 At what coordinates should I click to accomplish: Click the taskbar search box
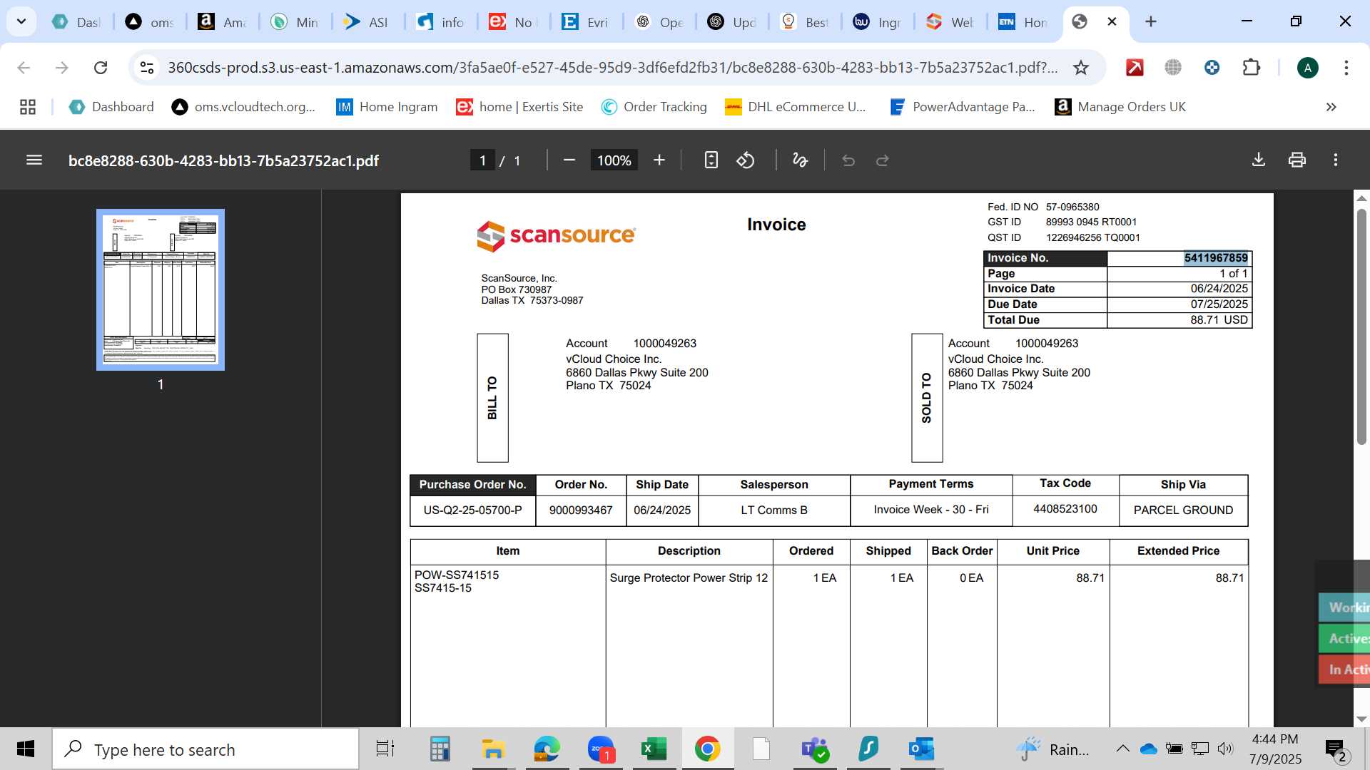205,749
